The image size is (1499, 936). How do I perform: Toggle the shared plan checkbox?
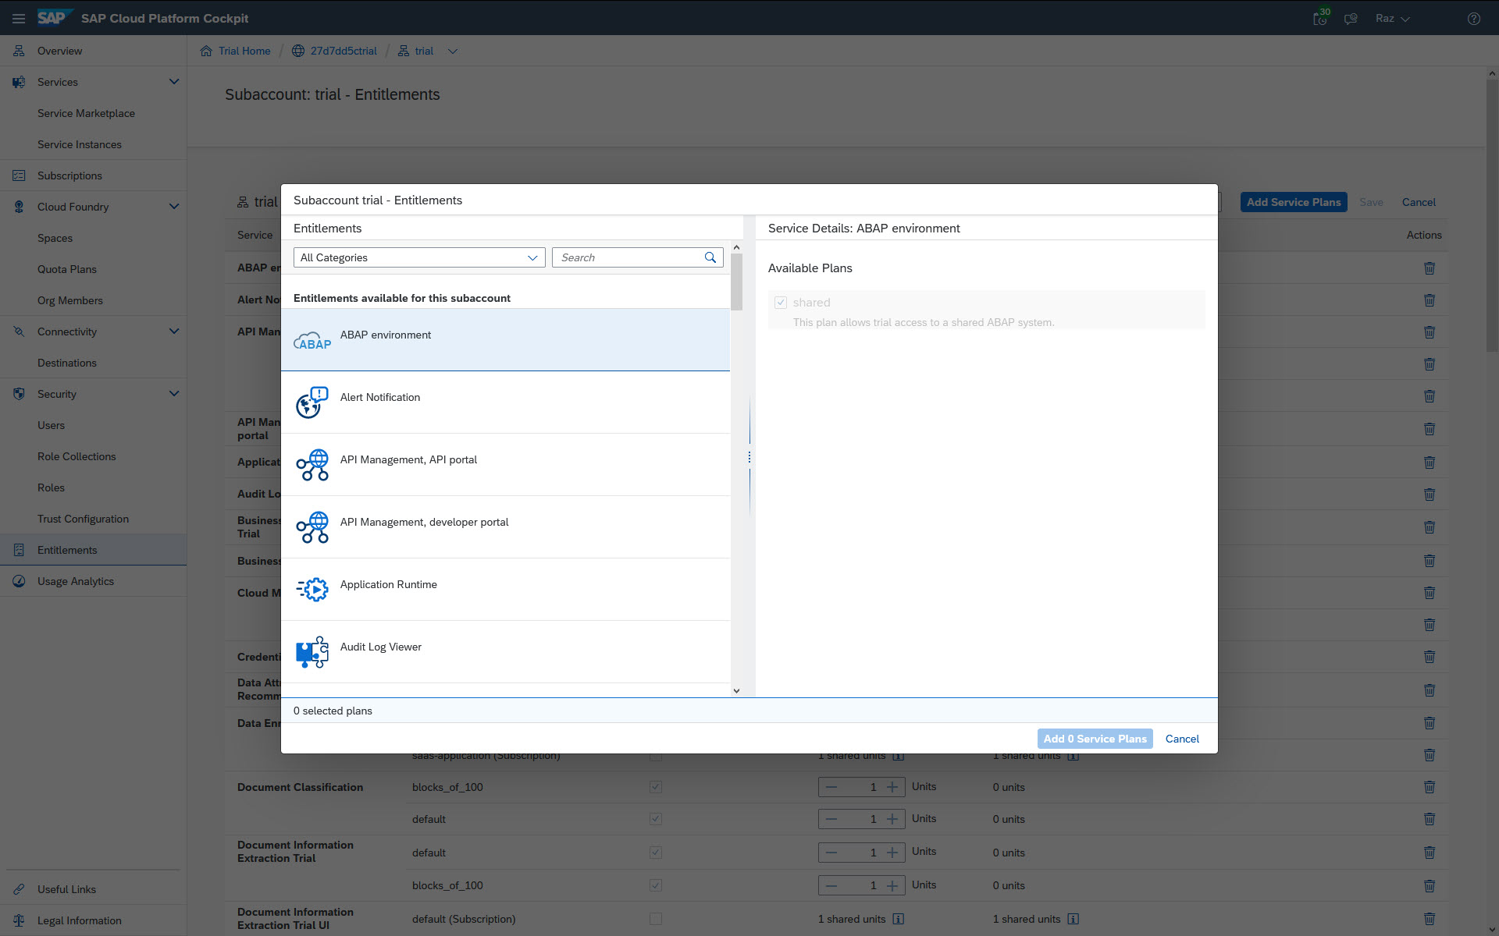pos(781,303)
